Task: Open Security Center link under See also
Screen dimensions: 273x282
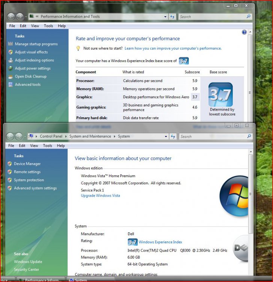Action: click(x=26, y=270)
